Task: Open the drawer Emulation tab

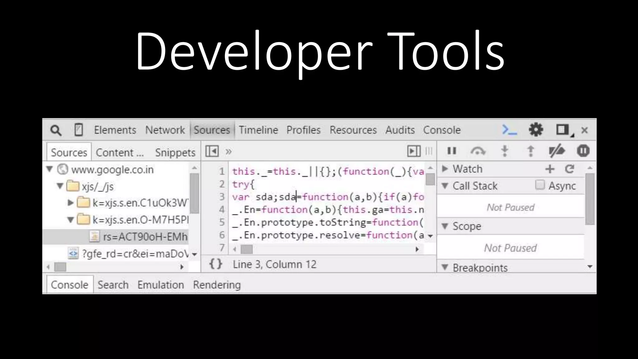Action: pyautogui.click(x=161, y=285)
